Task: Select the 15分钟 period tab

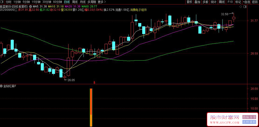Action: pos(36,2)
